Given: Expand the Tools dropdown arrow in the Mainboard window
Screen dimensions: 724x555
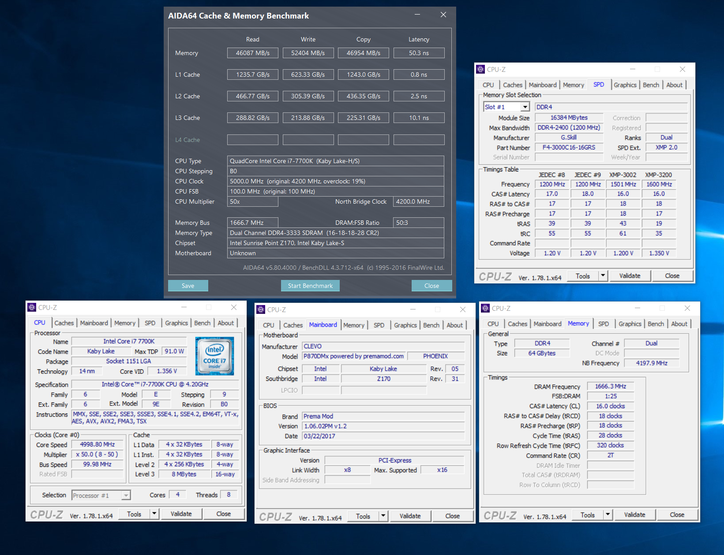Looking at the screenshot, I should point(383,516).
